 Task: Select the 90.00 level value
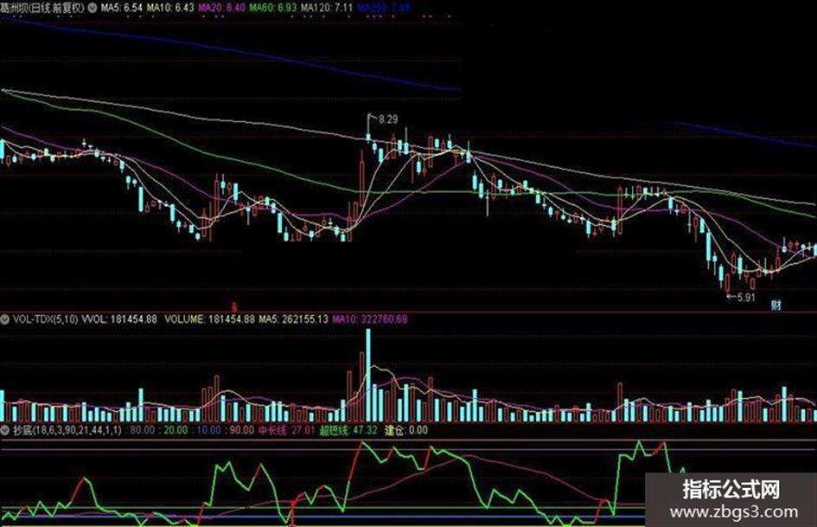point(241,430)
